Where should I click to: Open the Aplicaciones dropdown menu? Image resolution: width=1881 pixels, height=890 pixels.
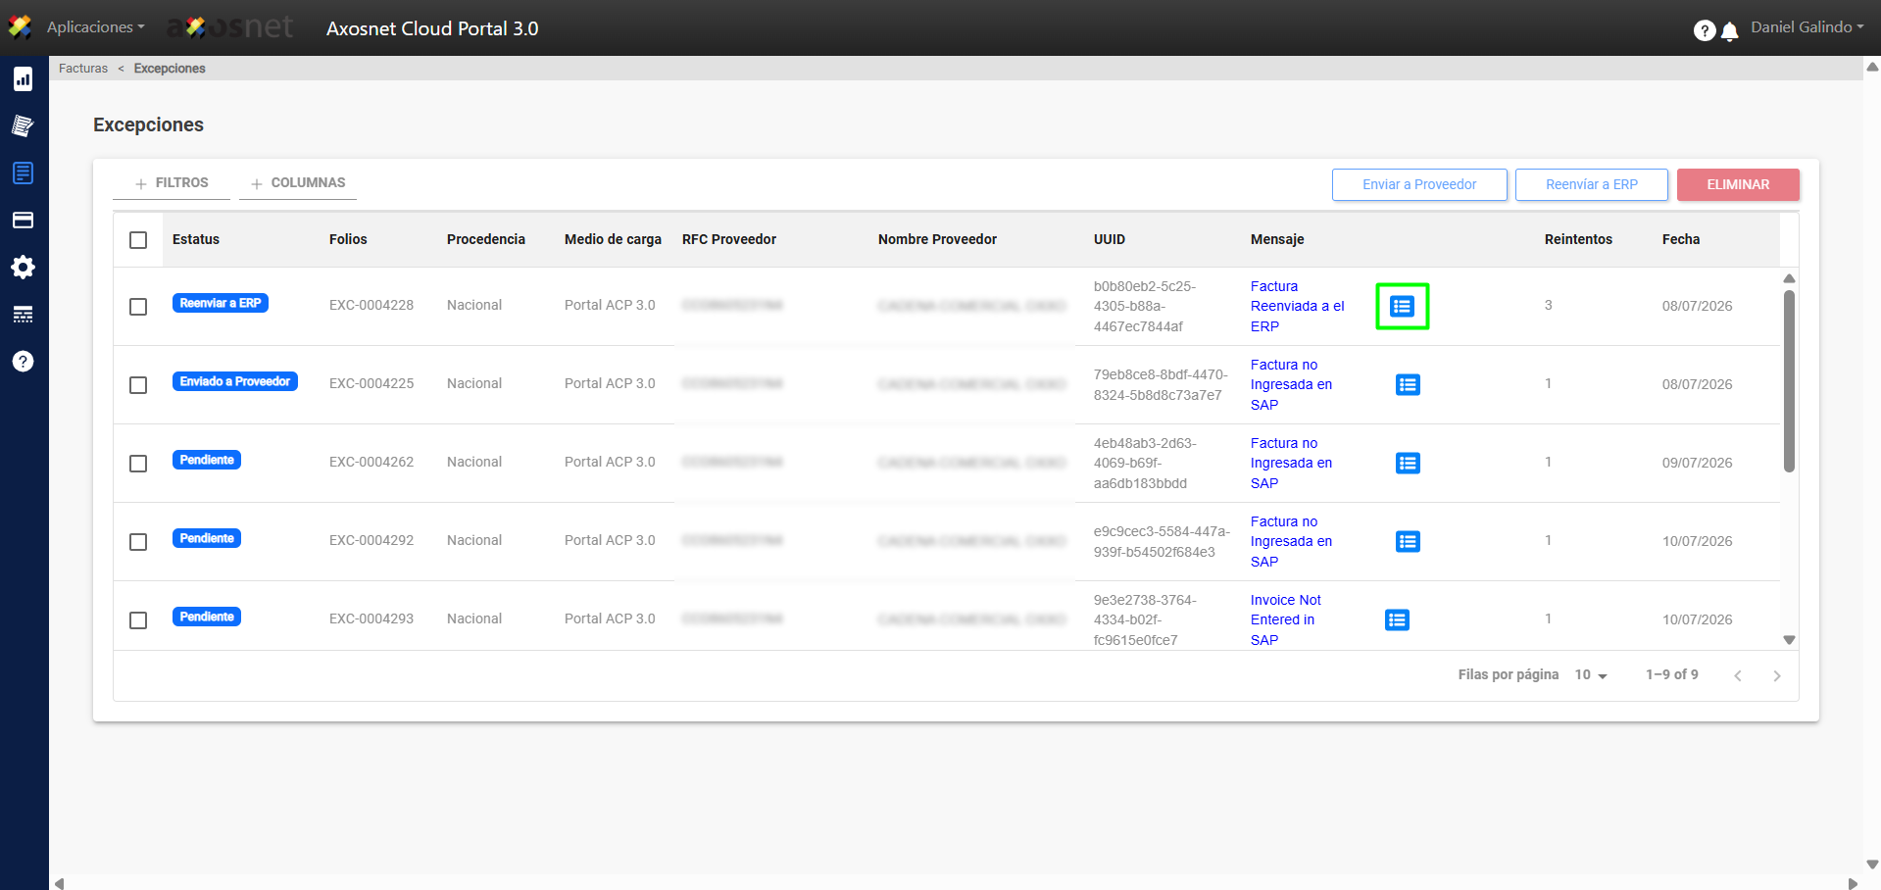coord(96,27)
